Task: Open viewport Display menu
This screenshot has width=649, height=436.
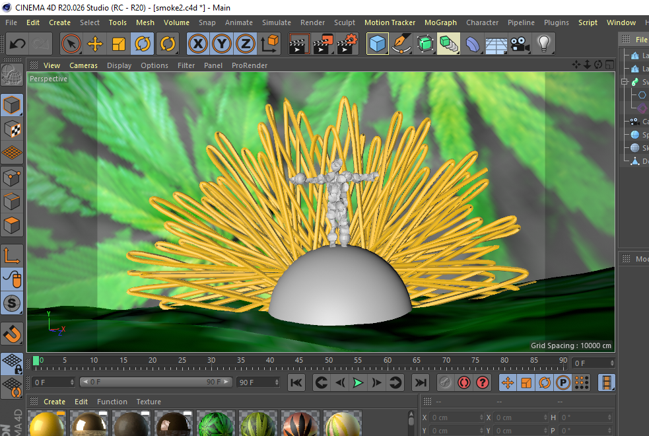Action: (x=120, y=65)
